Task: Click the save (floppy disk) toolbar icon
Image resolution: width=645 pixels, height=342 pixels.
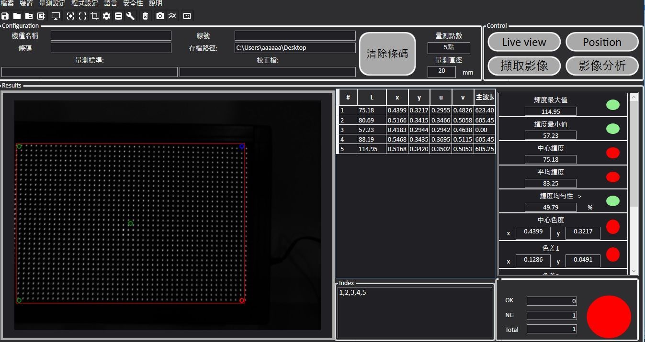Action: click(x=5, y=16)
